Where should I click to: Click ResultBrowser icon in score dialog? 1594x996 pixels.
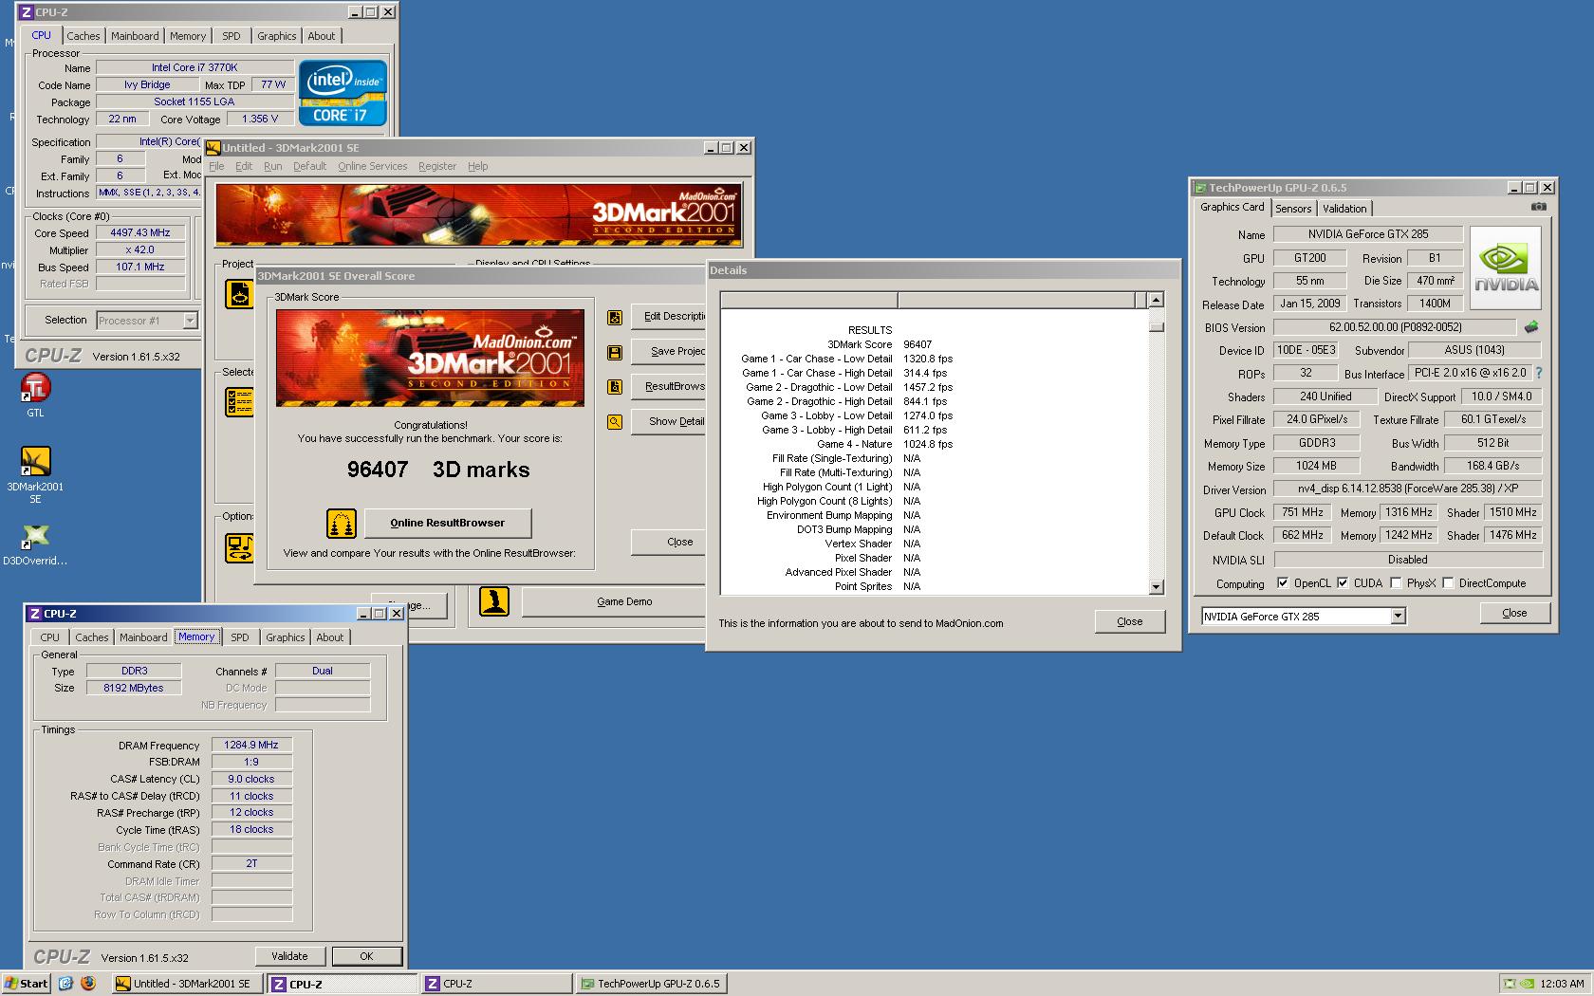click(x=615, y=387)
